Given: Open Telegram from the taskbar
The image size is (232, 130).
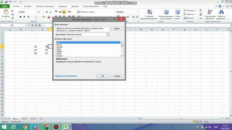Looking at the screenshot, I should click(35, 127).
